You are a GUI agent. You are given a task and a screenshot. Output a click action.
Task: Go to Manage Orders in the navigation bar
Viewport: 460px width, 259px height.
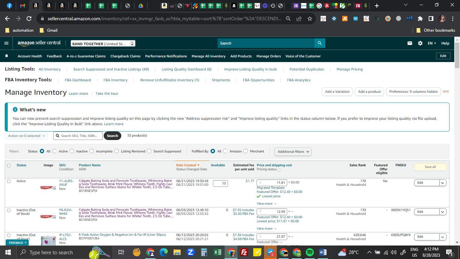click(268, 56)
